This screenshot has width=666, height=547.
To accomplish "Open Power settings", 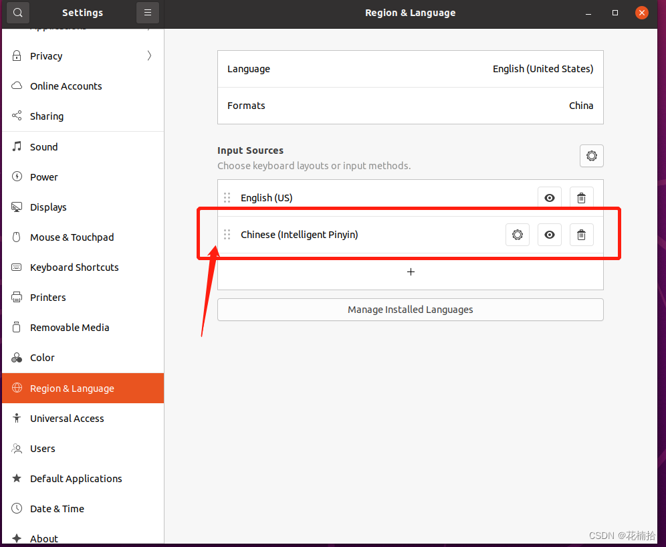I will pos(83,177).
